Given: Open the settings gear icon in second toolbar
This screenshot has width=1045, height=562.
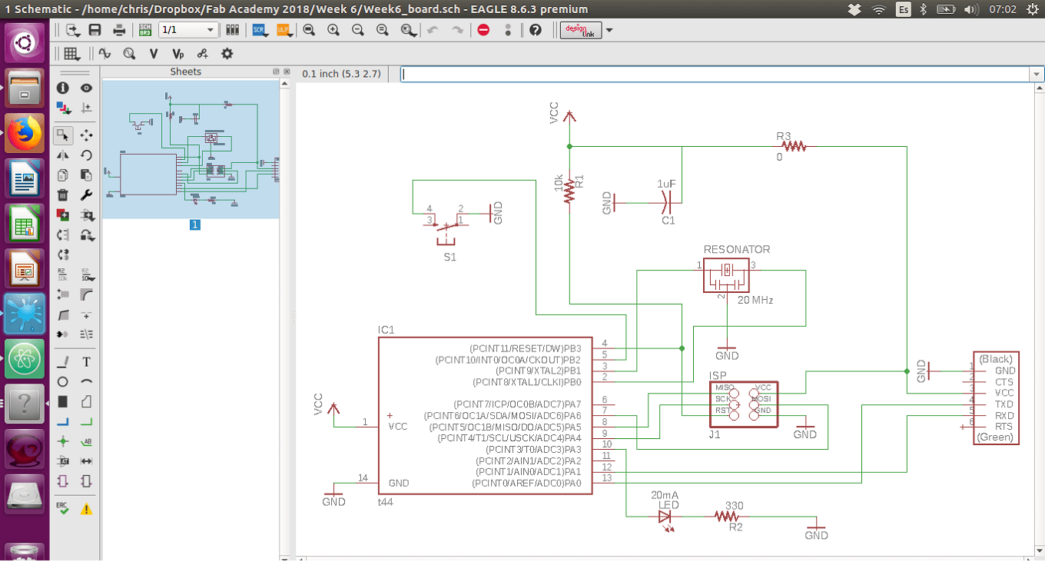Looking at the screenshot, I should tap(227, 54).
